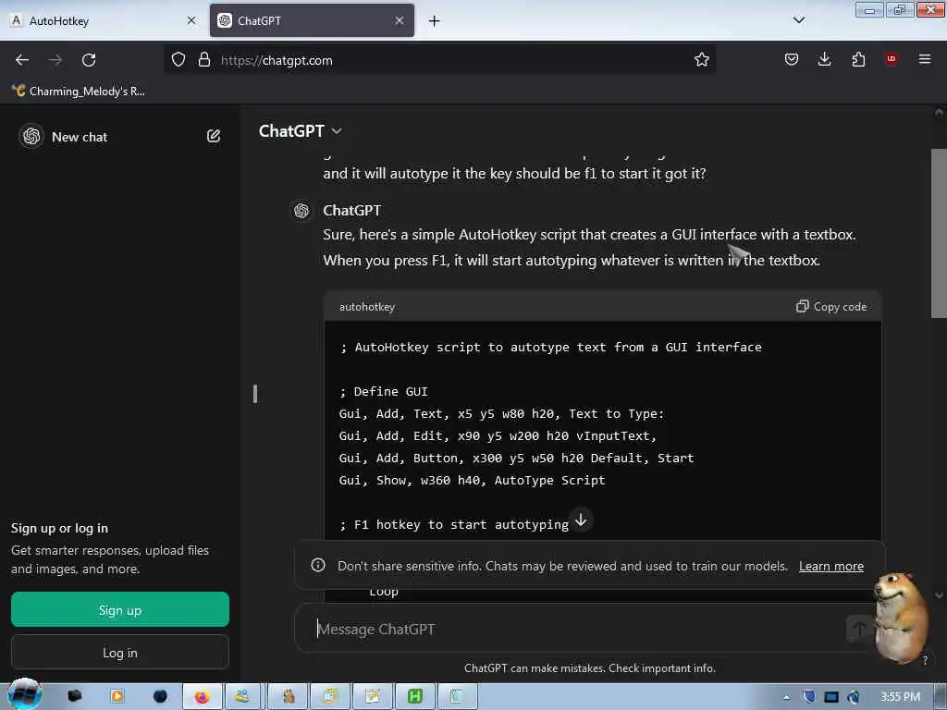The image size is (947, 710).
Task: Bookmark this page with the star
Action: (701, 60)
